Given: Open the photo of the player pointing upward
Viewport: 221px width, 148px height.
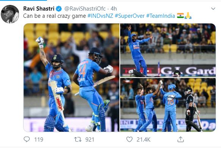Looking at the screenshot, I should (168, 50).
